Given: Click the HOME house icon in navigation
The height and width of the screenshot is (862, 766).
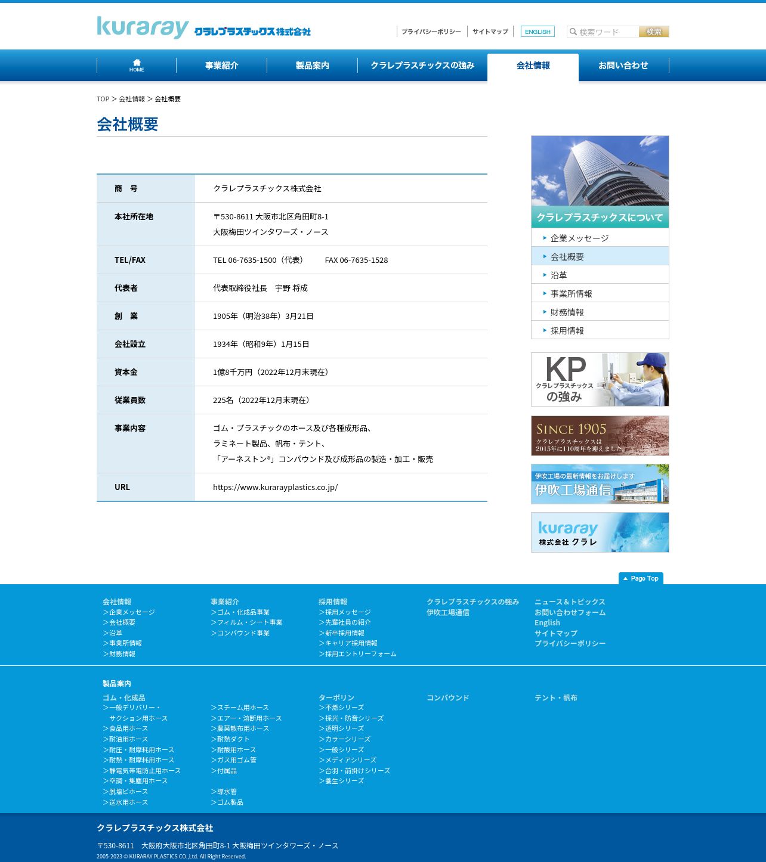Looking at the screenshot, I should click(137, 66).
